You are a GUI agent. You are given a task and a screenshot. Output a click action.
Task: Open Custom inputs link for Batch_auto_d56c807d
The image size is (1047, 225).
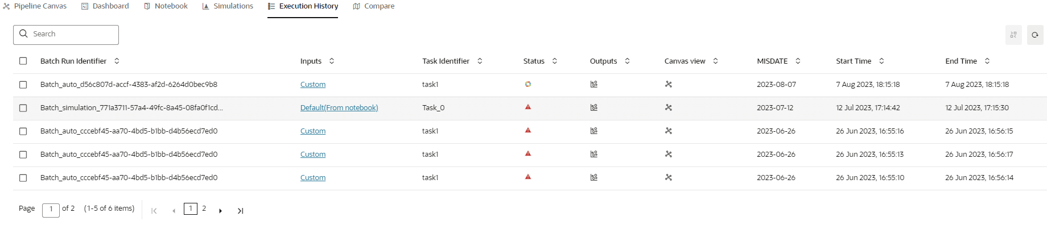click(x=313, y=85)
